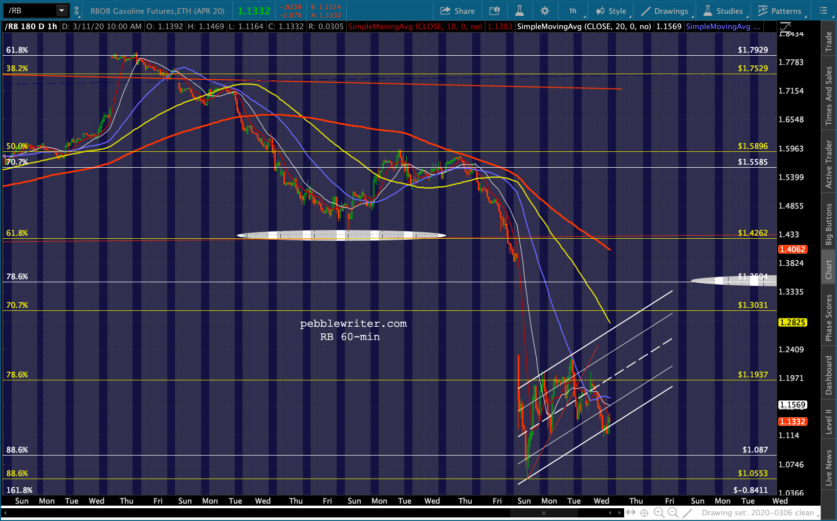The height and width of the screenshot is (521, 837).
Task: Click the $1.5585 Fibonacci level label
Action: [753, 162]
